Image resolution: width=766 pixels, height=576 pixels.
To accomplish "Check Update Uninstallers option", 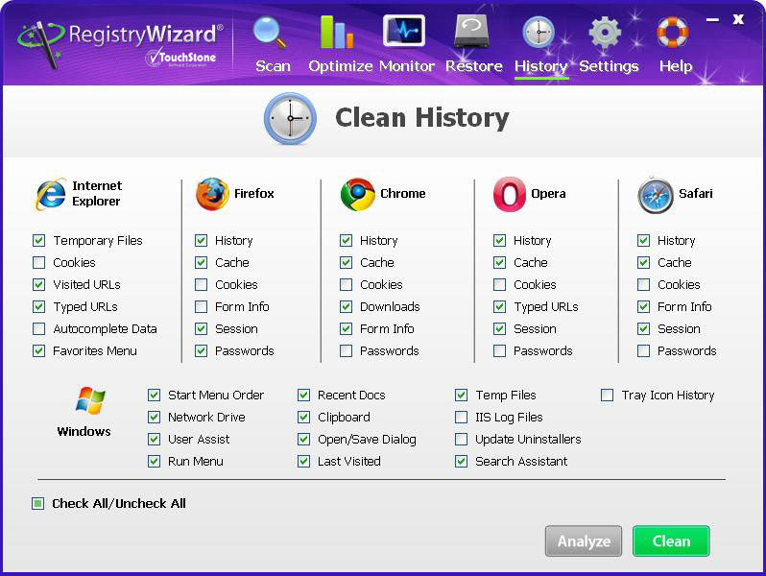I will [461, 440].
